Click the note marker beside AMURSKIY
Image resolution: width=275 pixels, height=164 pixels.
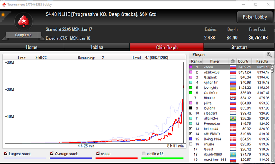tap(191, 134)
